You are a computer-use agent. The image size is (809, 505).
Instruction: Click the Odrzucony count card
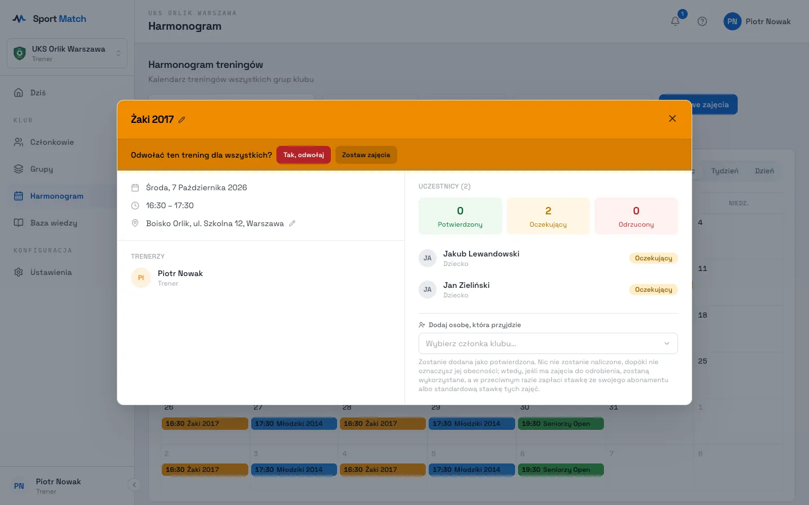click(636, 216)
